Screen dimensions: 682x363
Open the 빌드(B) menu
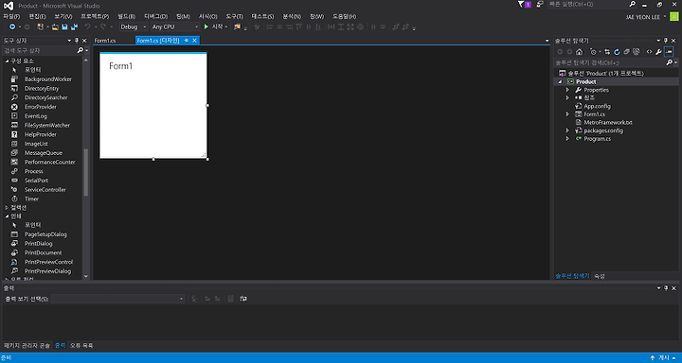pyautogui.click(x=127, y=16)
